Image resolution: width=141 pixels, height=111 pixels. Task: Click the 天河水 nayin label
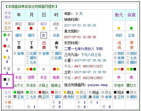tap(31, 86)
